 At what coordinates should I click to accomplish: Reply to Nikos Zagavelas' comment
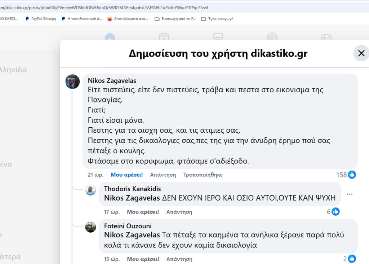[163, 175]
